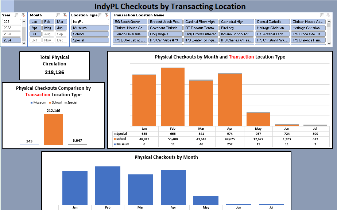
Task: Clear the filter on the Year slicer
Action: 23,15
